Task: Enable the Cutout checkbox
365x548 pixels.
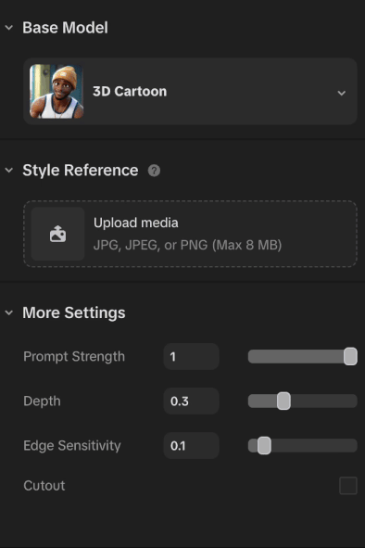Action: (348, 486)
